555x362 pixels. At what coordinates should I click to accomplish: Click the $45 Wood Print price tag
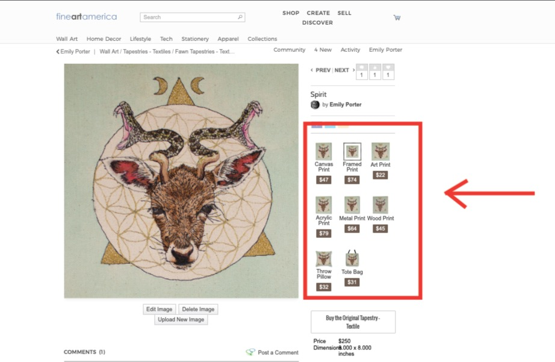pos(380,228)
